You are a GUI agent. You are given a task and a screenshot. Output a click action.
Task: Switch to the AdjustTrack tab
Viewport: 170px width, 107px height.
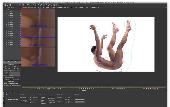[x=15, y=92]
